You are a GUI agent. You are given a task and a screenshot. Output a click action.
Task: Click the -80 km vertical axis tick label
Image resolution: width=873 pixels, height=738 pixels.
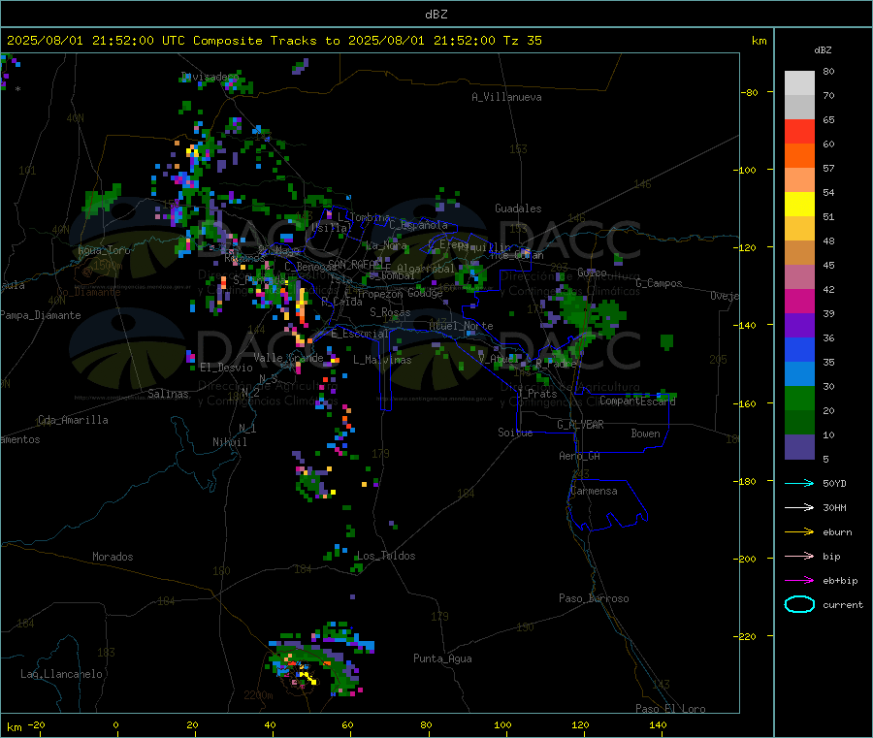pos(750,92)
